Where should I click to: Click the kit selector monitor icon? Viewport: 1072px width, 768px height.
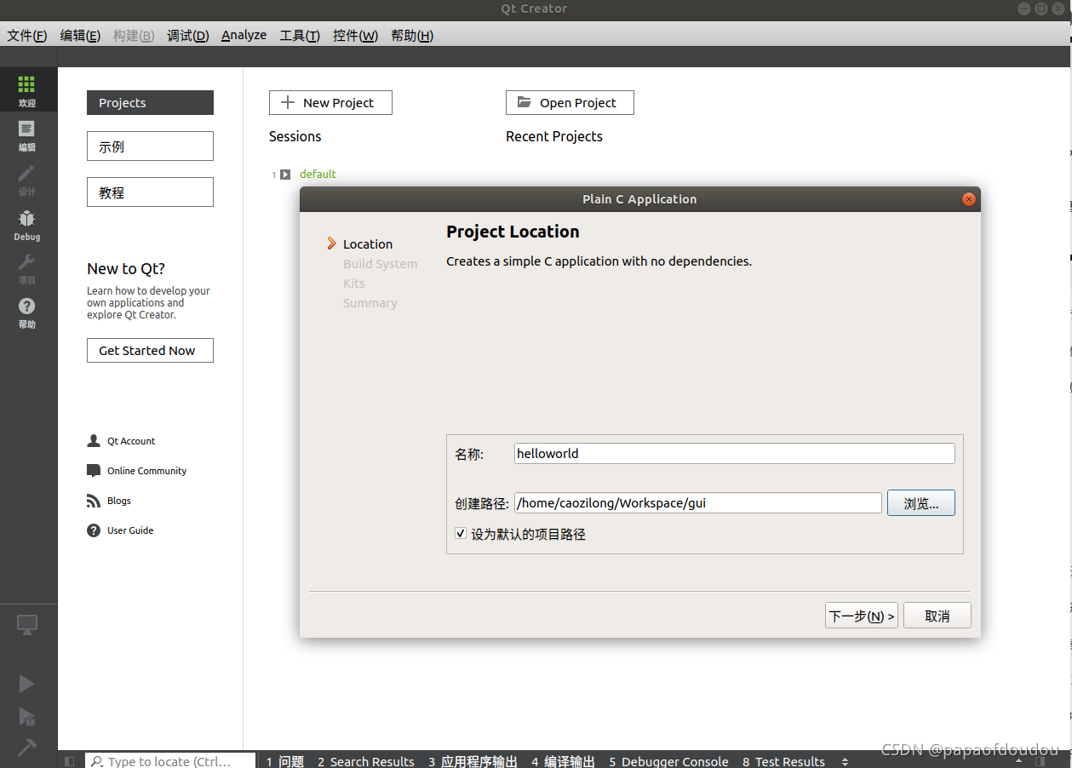click(27, 626)
